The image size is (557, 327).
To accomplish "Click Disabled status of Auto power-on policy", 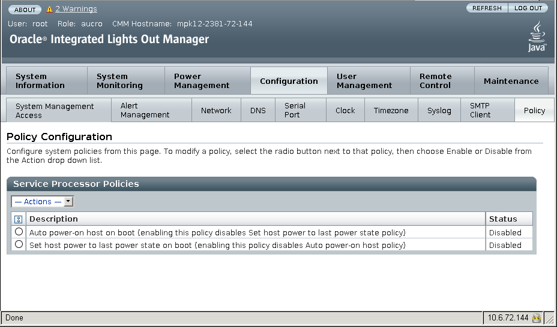I will click(x=505, y=233).
